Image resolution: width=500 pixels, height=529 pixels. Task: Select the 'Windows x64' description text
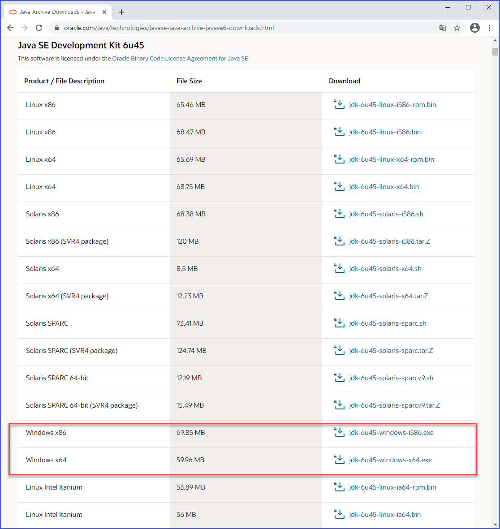click(46, 460)
